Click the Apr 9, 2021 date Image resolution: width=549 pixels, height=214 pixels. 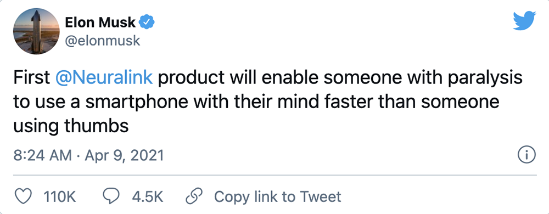click(124, 155)
